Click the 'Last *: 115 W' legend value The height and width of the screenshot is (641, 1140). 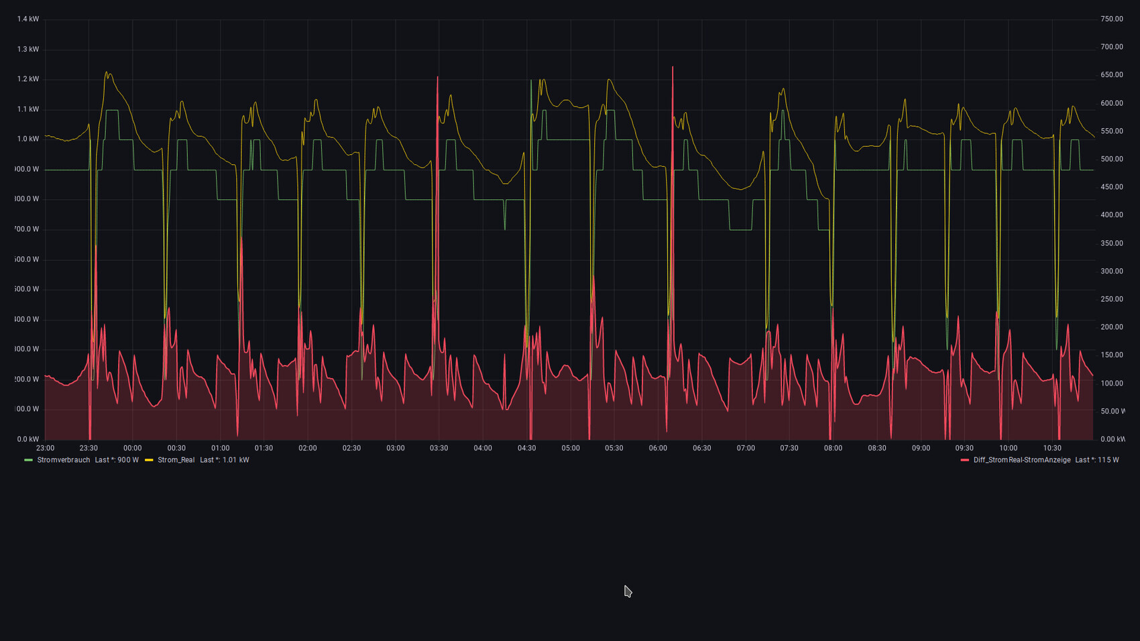[x=1096, y=460]
